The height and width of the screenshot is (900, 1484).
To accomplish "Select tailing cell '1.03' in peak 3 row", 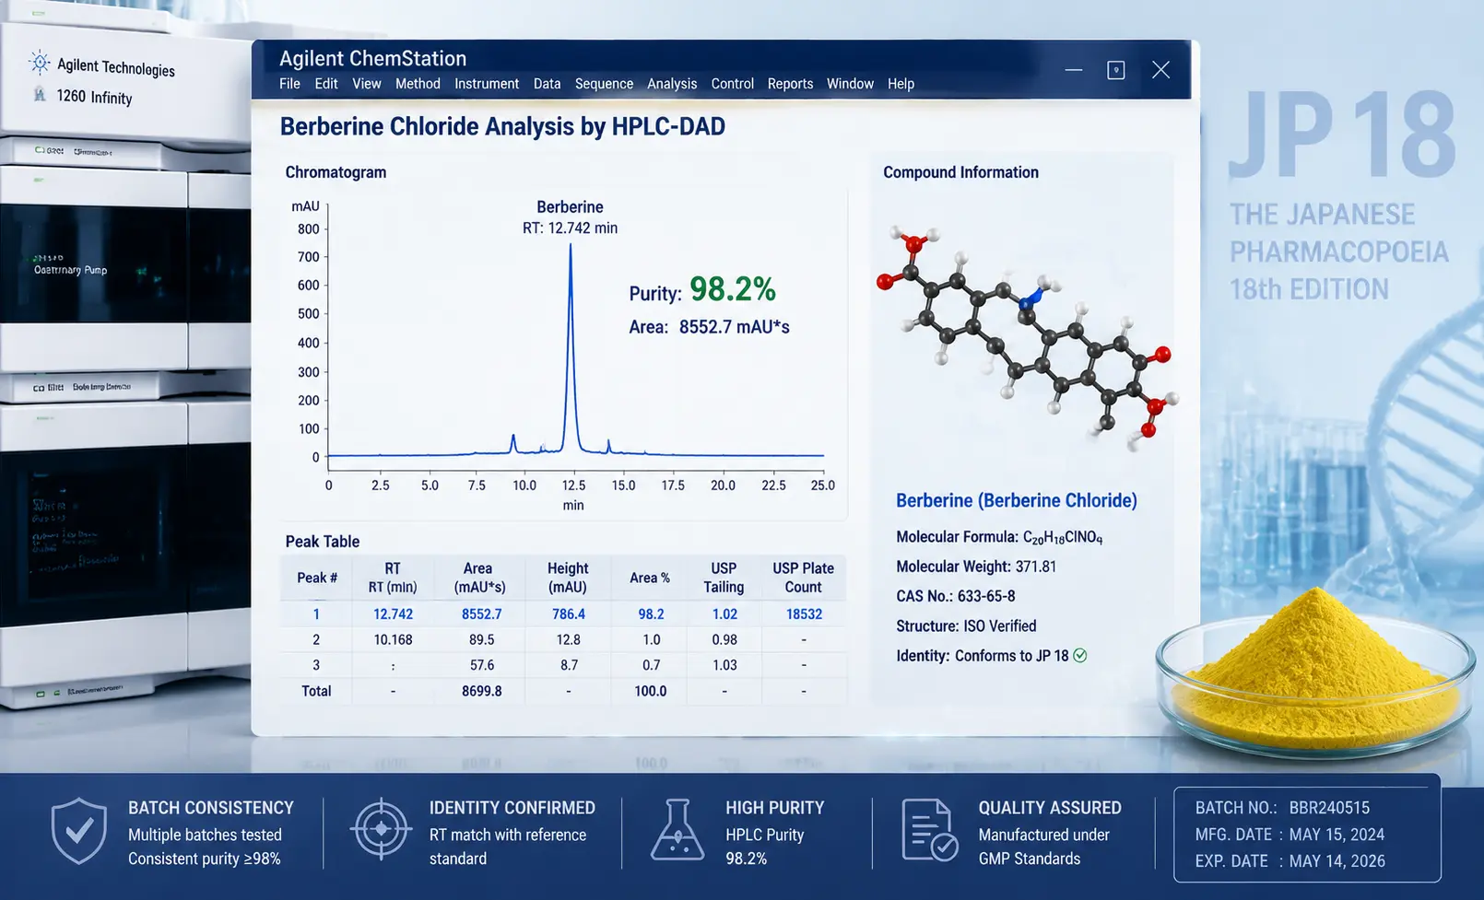I will click(724, 665).
